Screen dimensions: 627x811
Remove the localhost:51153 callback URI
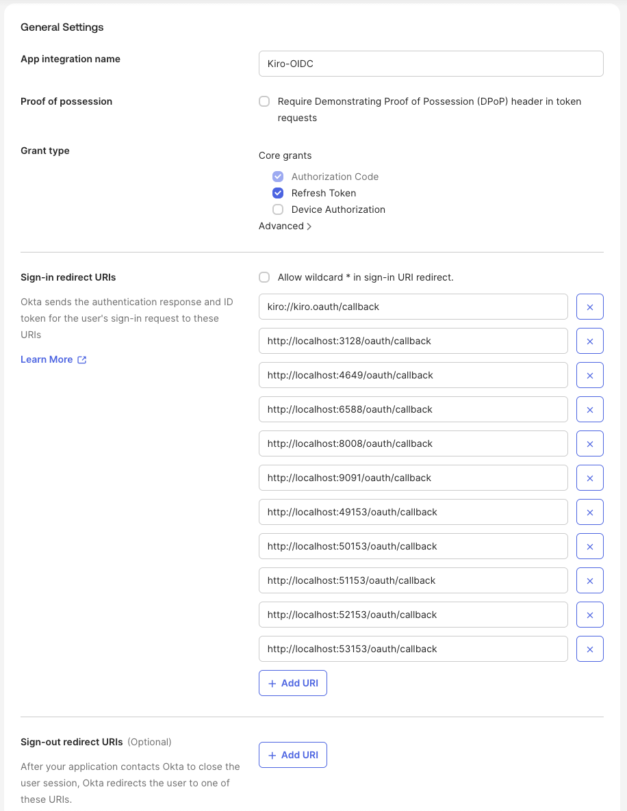tap(589, 580)
